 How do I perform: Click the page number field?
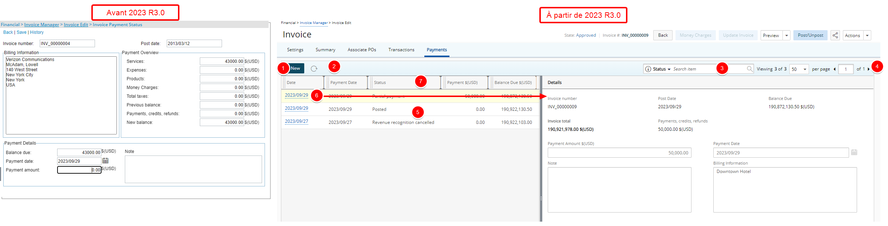[x=846, y=69]
